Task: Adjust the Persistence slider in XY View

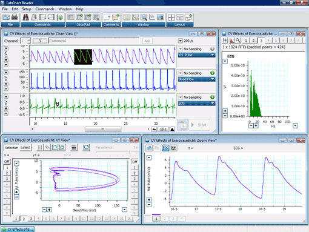Action: (x=130, y=152)
